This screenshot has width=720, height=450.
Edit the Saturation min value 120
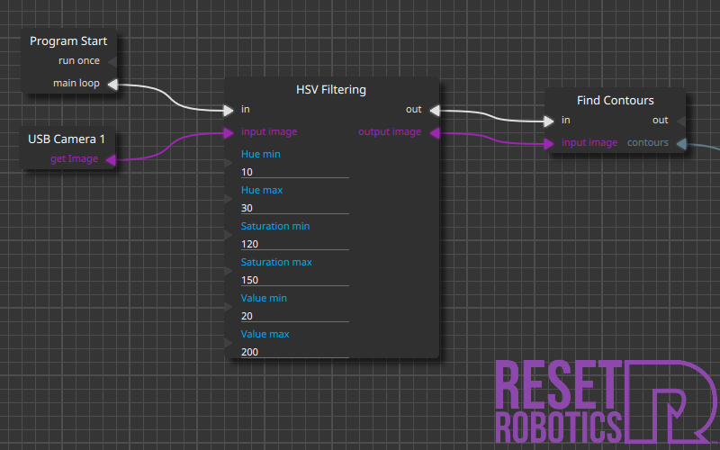tap(295, 244)
